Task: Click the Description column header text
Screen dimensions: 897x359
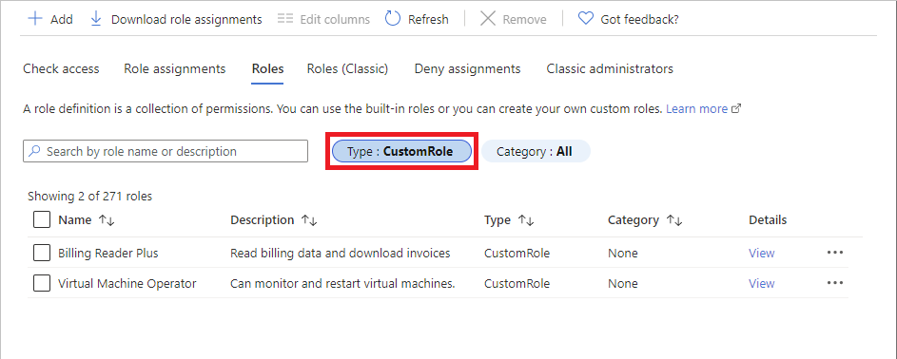Action: (x=262, y=219)
